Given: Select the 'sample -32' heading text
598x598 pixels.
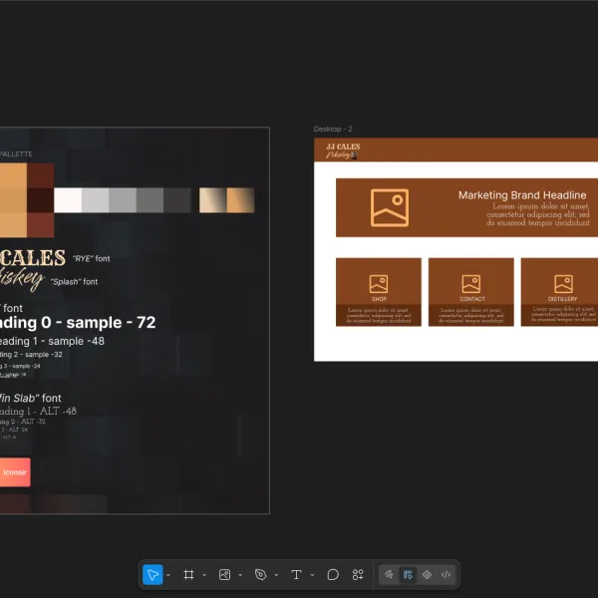Looking at the screenshot, I should coord(44,354).
